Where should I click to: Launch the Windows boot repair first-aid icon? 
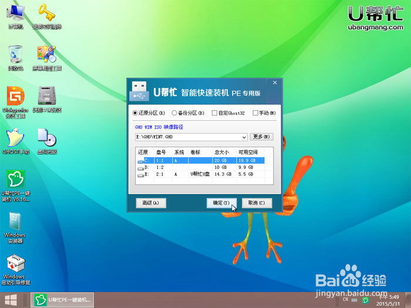coord(15,270)
